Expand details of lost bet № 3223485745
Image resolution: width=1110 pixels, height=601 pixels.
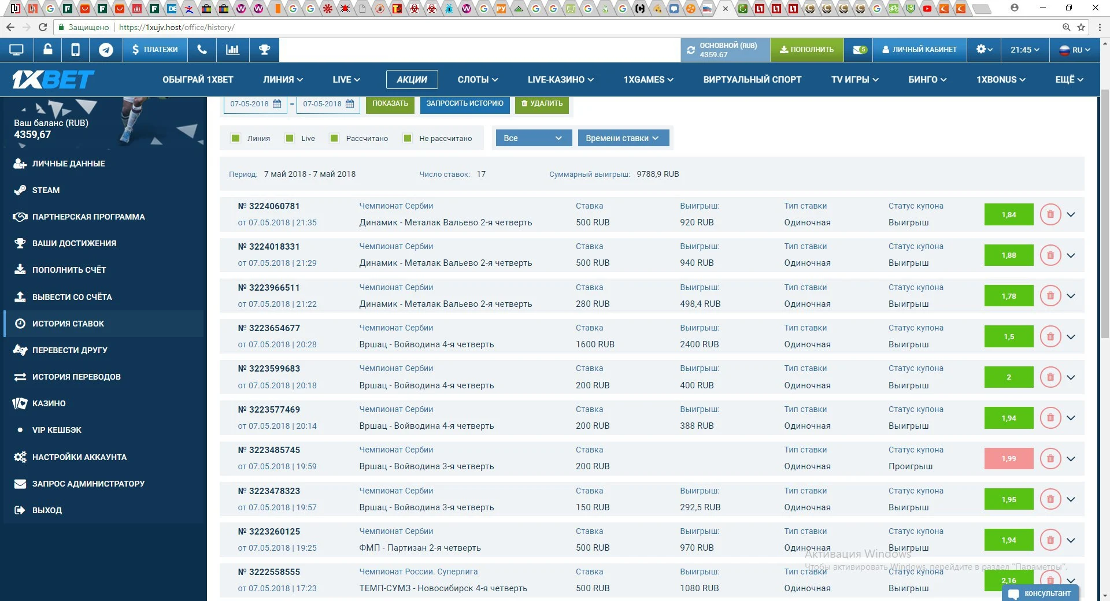click(1071, 459)
